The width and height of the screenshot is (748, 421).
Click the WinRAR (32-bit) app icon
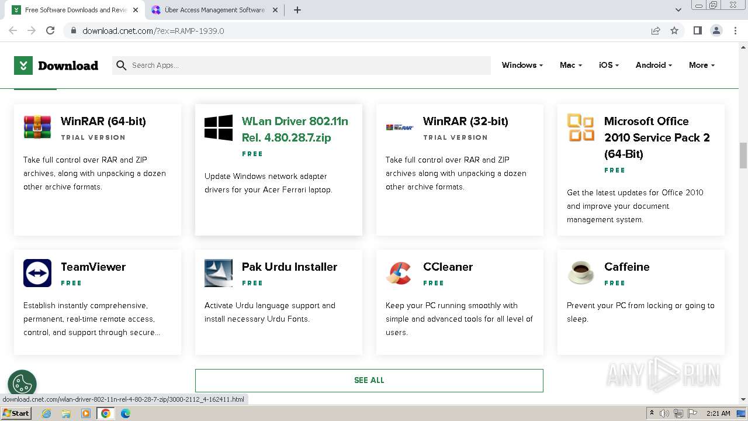point(400,127)
